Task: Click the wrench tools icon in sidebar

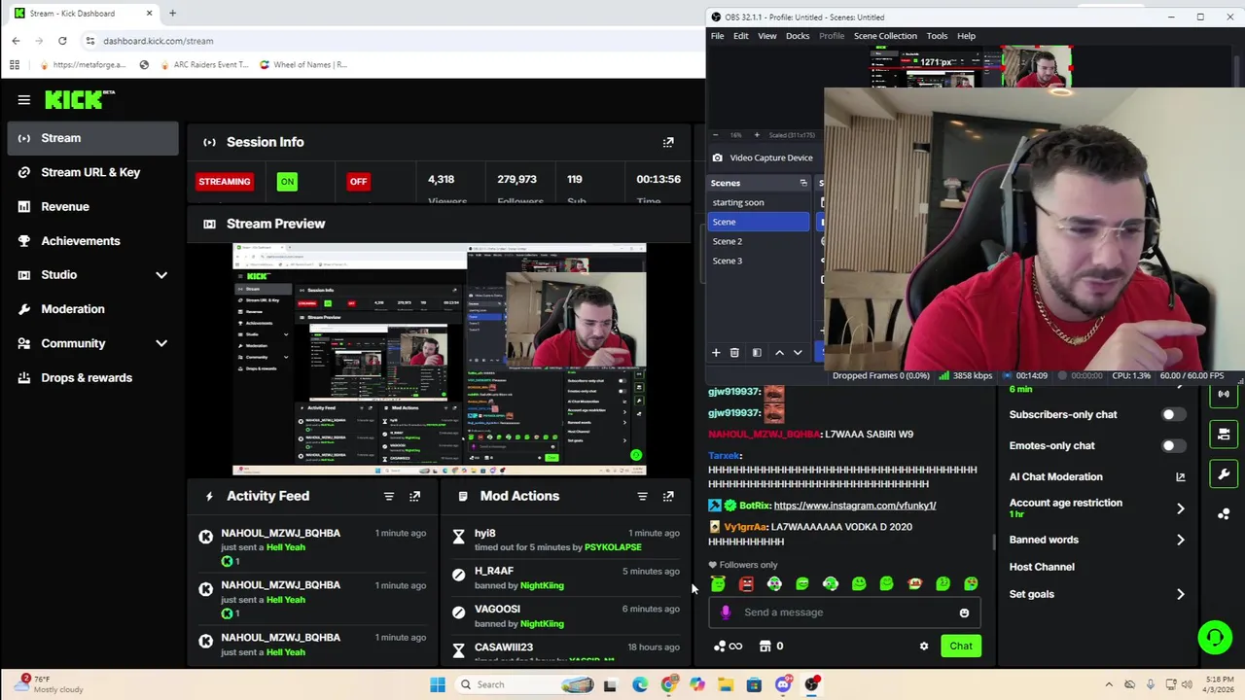Action: point(1224,473)
